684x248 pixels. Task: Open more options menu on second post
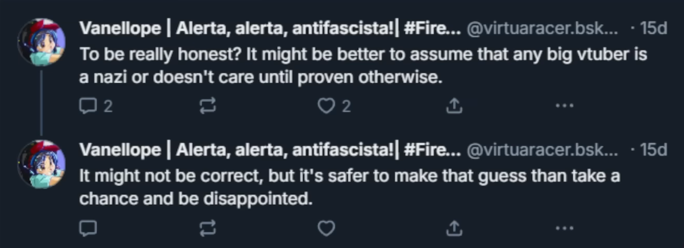[565, 228]
